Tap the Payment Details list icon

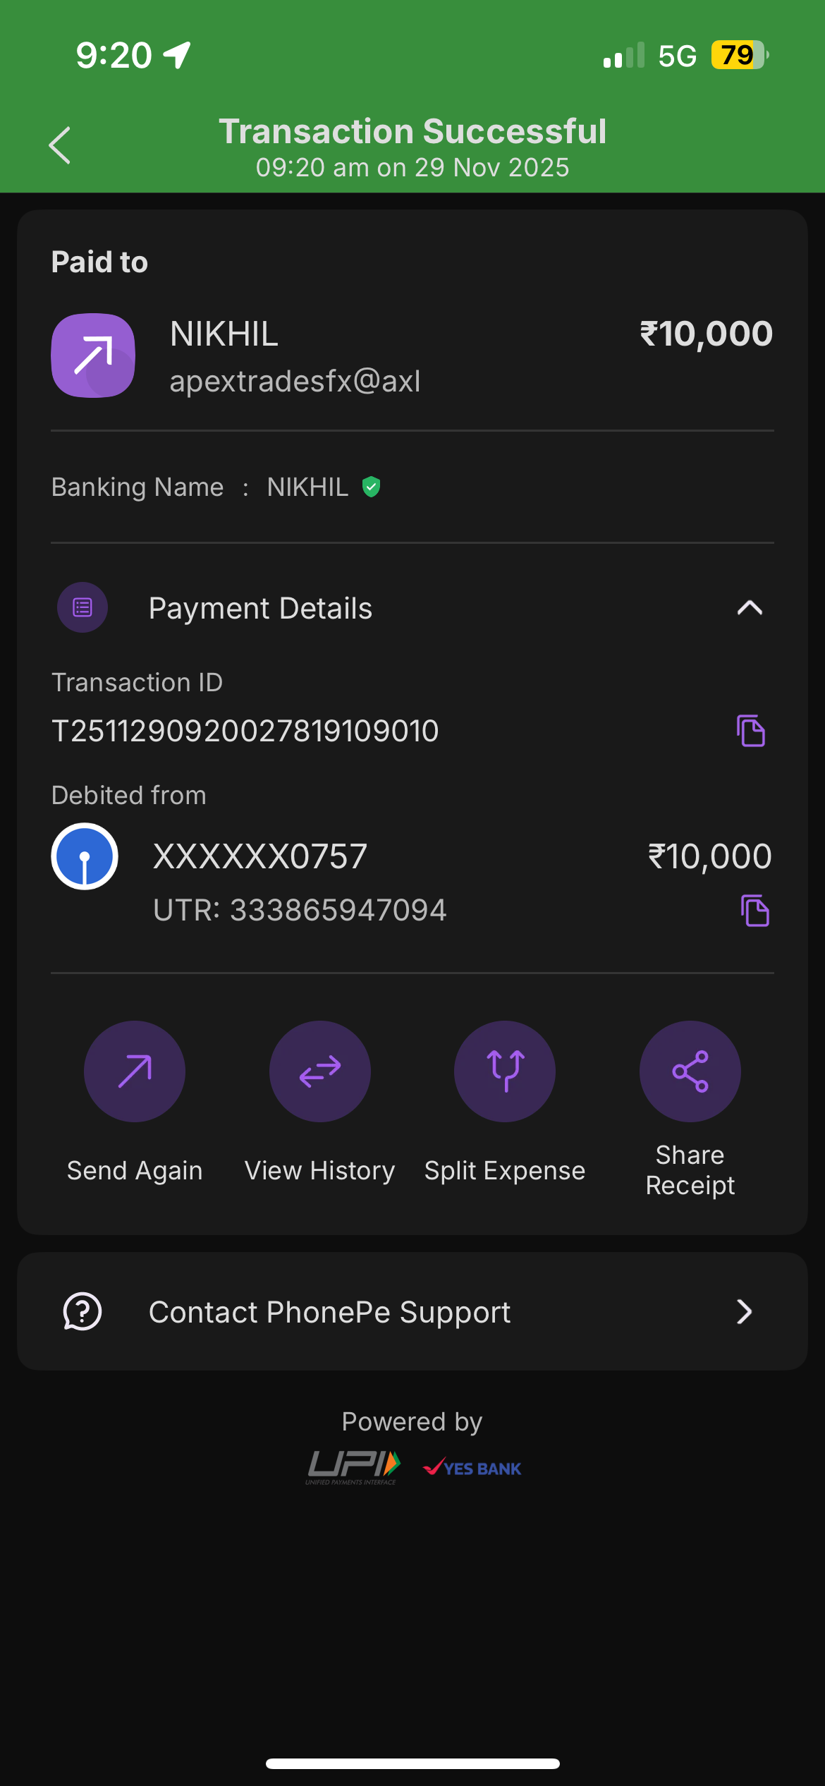point(82,607)
